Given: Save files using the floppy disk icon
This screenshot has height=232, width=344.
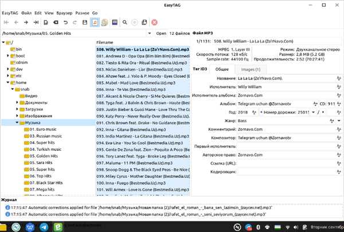Looking at the screenshot, I should pos(85,22).
